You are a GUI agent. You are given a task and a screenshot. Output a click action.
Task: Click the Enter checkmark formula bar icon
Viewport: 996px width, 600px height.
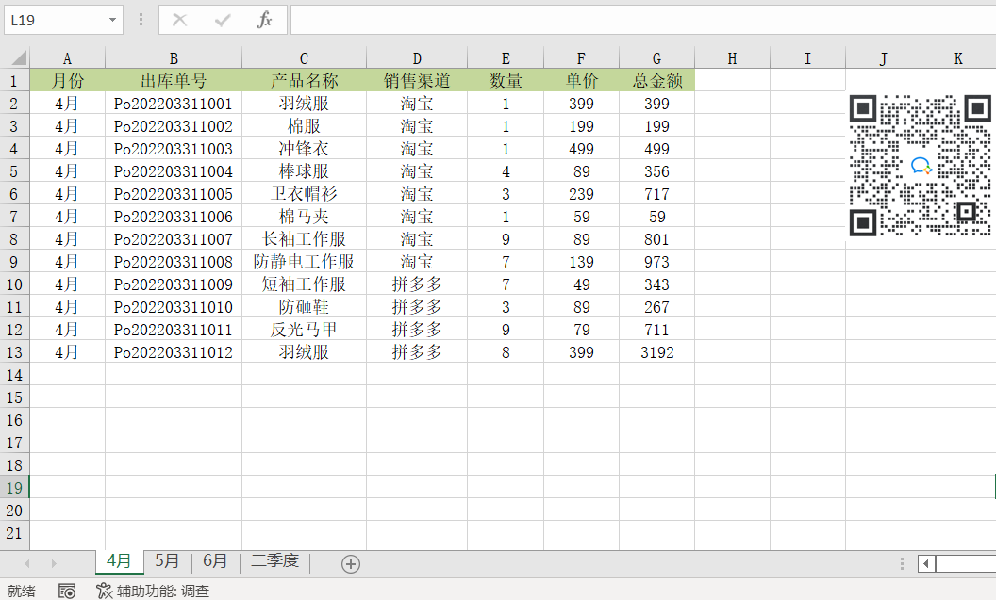pos(223,21)
